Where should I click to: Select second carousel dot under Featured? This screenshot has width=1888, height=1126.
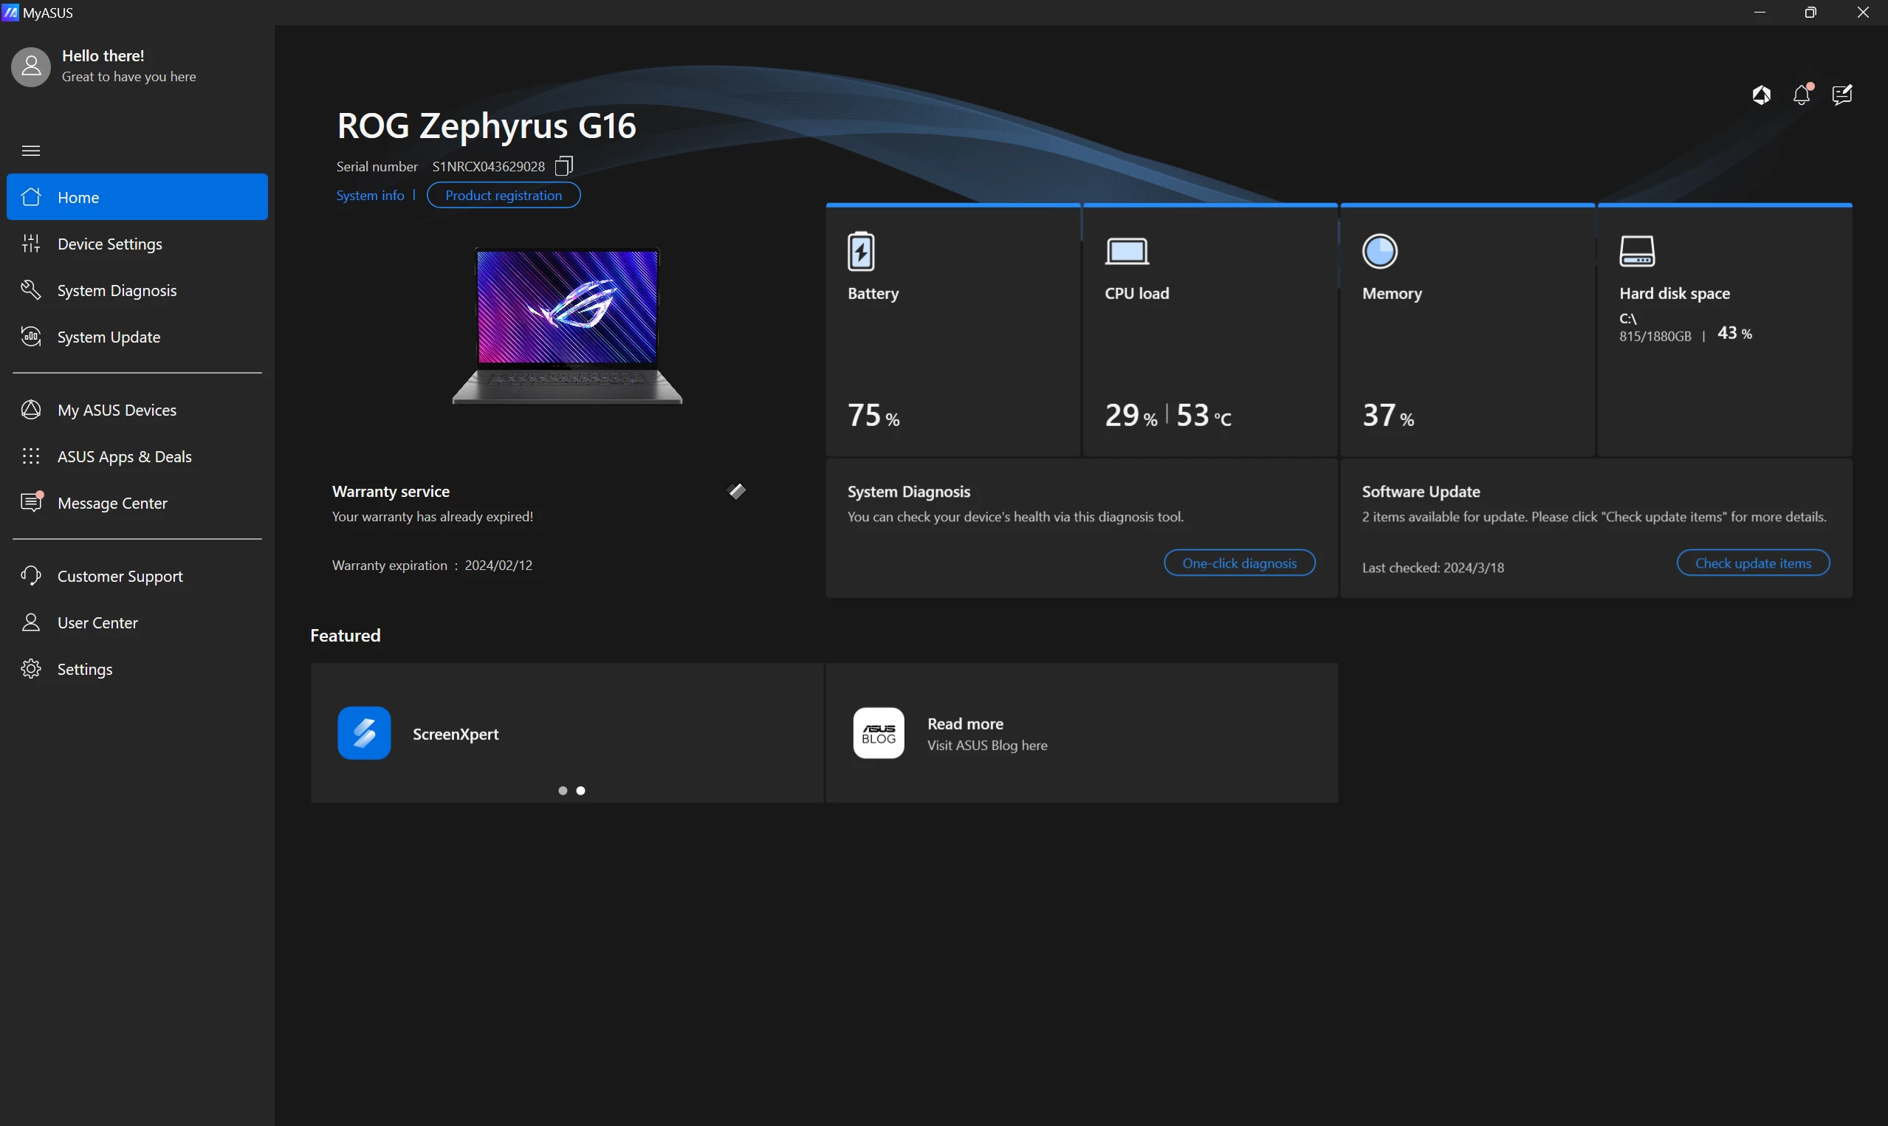581,791
